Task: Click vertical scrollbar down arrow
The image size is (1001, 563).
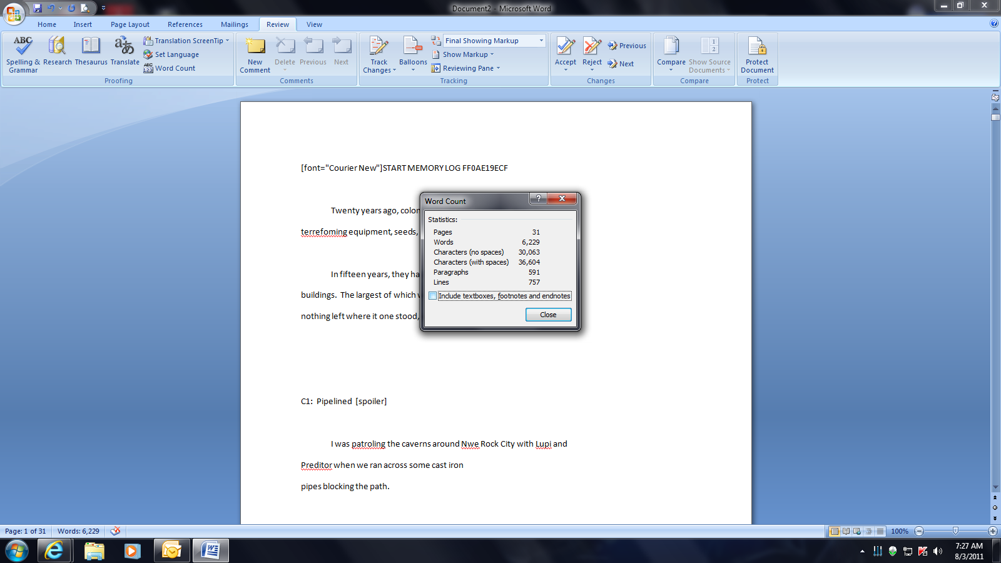Action: pyautogui.click(x=995, y=487)
